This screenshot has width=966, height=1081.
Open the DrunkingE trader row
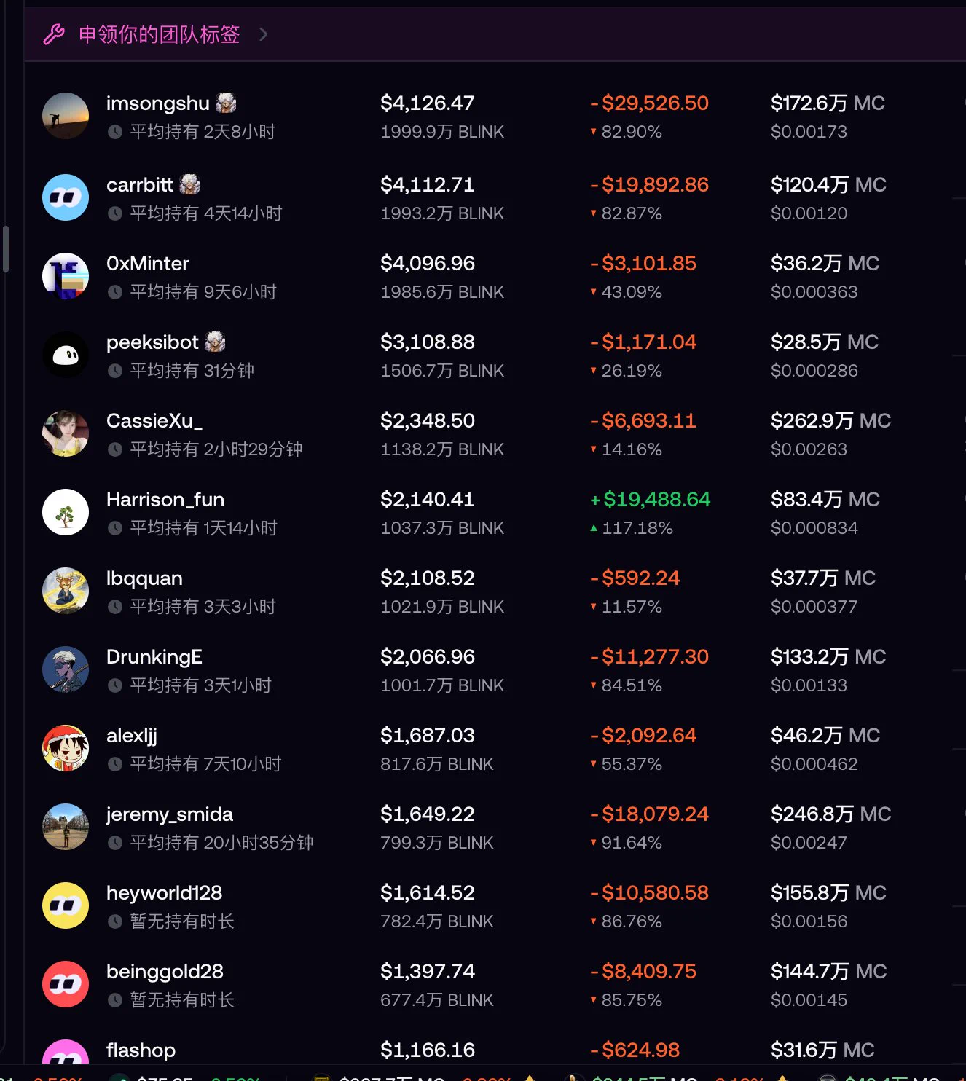pos(495,670)
